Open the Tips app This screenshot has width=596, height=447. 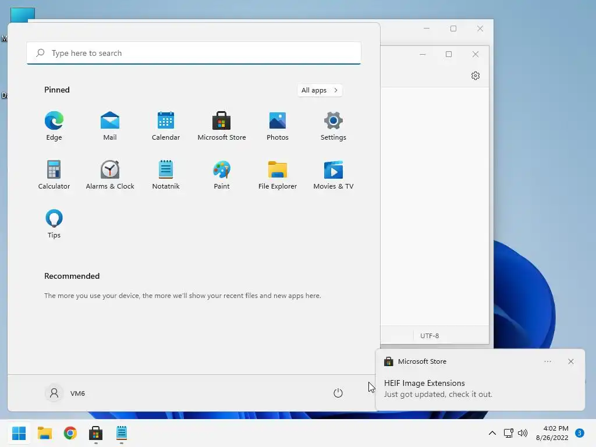tap(54, 224)
